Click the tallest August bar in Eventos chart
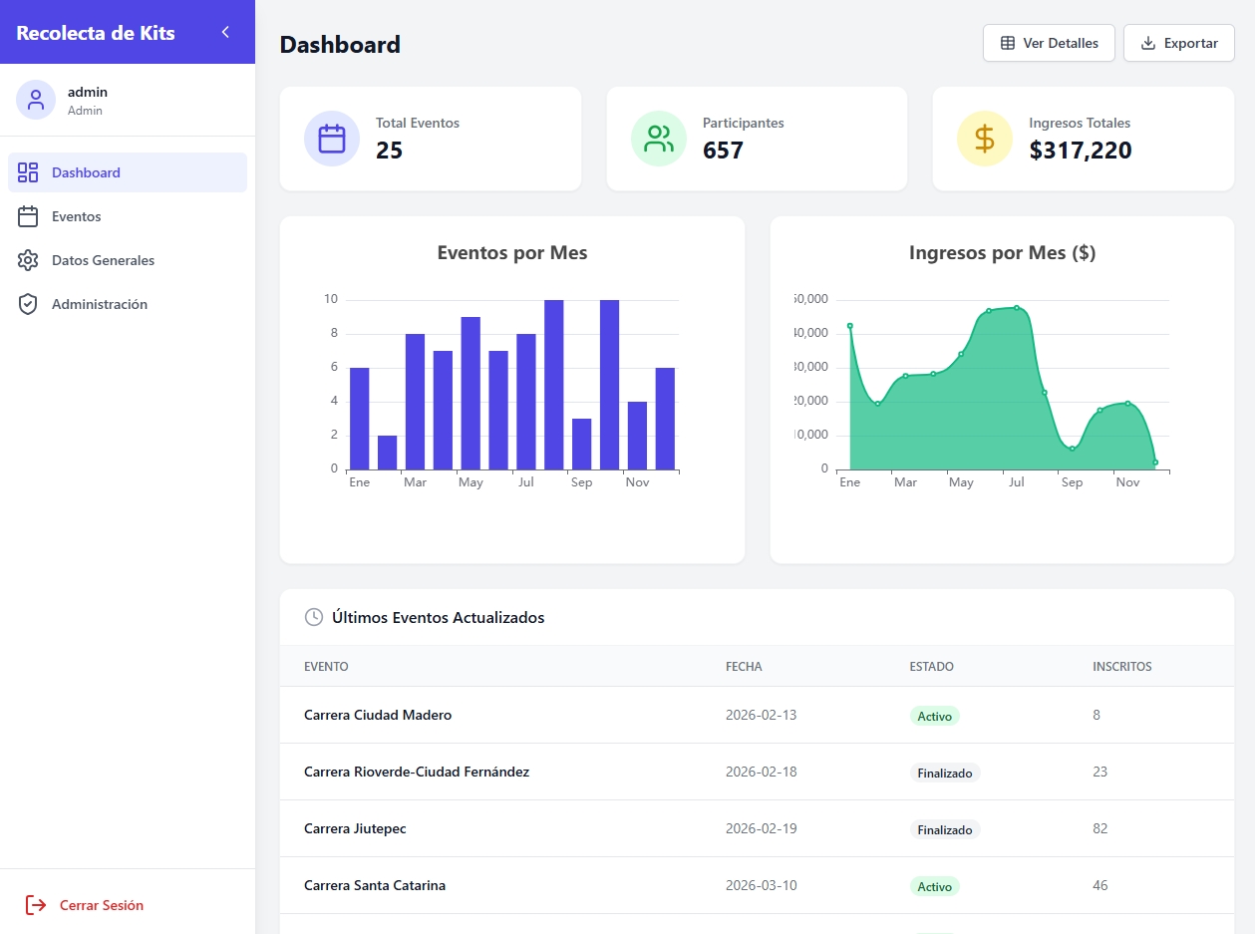 [554, 384]
